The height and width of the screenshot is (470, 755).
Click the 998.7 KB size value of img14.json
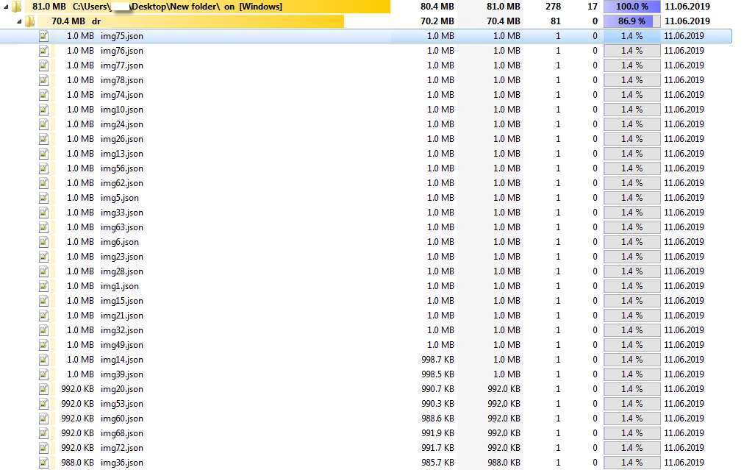[x=437, y=360]
